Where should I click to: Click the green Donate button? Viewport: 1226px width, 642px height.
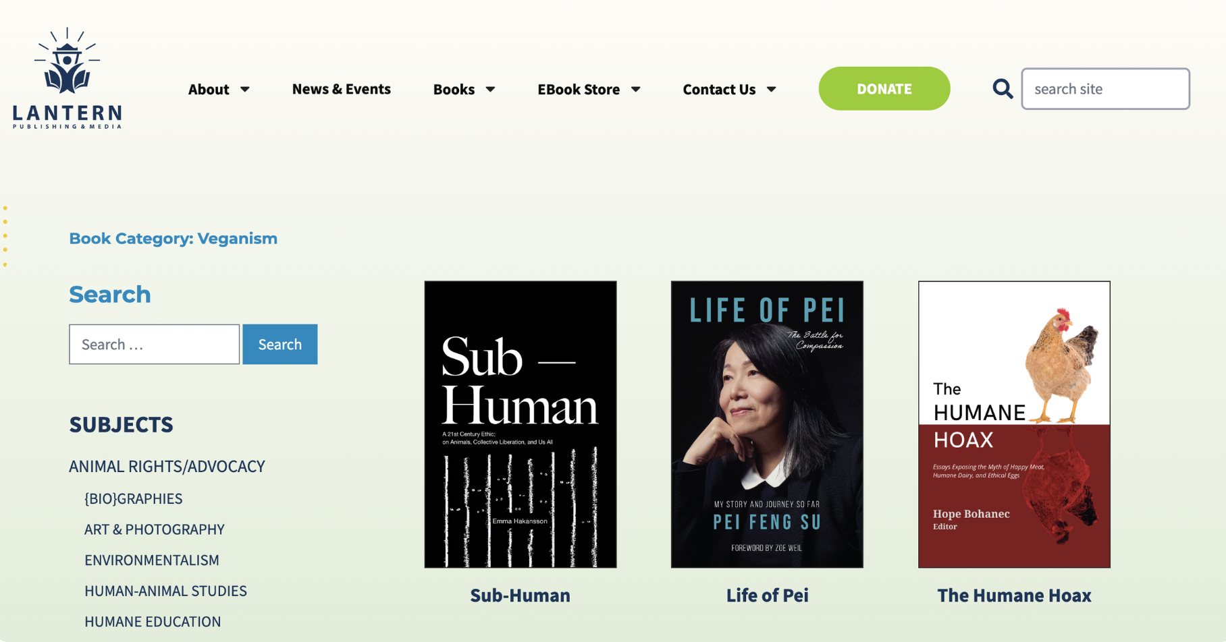[x=884, y=88]
